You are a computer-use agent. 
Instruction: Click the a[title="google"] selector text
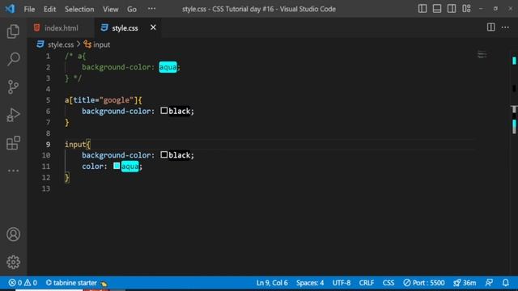[103, 100]
